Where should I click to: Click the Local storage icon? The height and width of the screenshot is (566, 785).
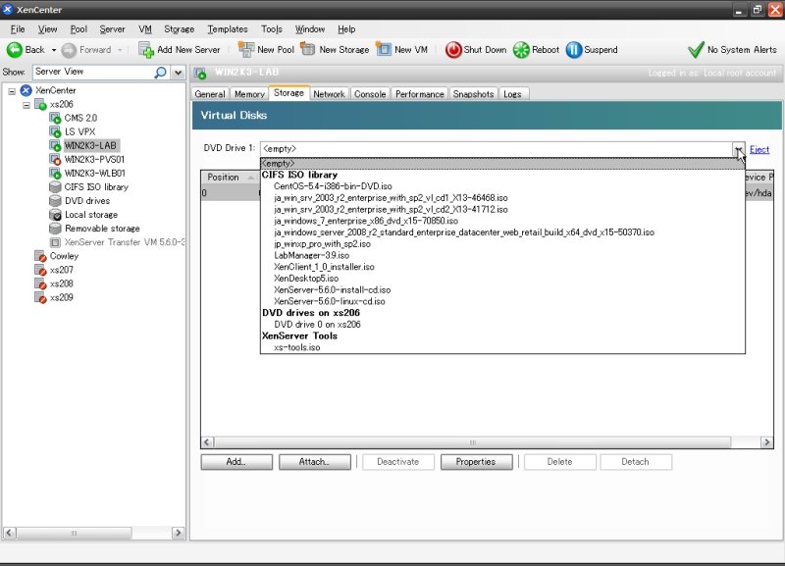pyautogui.click(x=55, y=215)
